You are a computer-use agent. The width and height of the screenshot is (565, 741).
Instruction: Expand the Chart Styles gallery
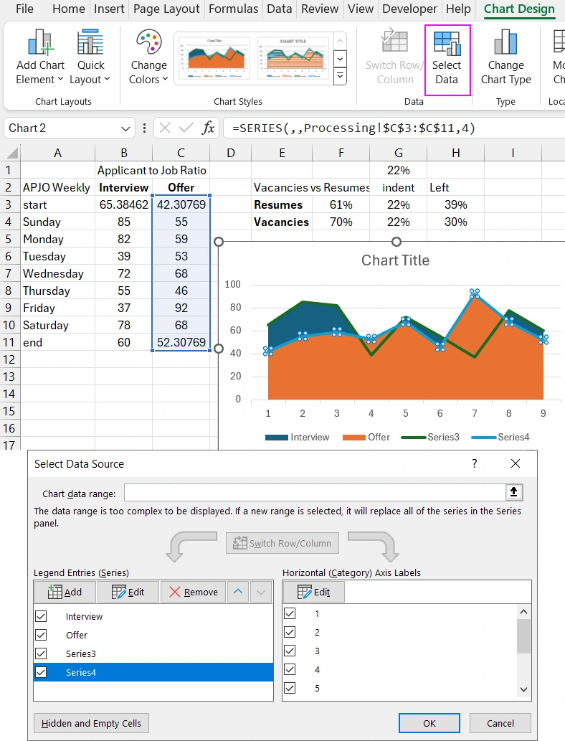pyautogui.click(x=341, y=75)
